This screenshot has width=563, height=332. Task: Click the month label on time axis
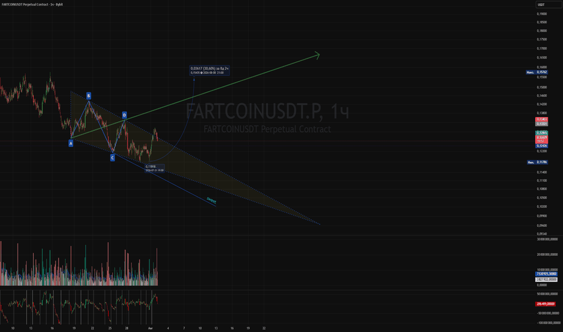(x=150, y=328)
